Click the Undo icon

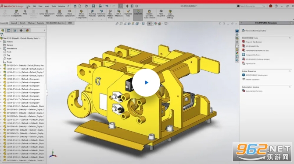107,6
